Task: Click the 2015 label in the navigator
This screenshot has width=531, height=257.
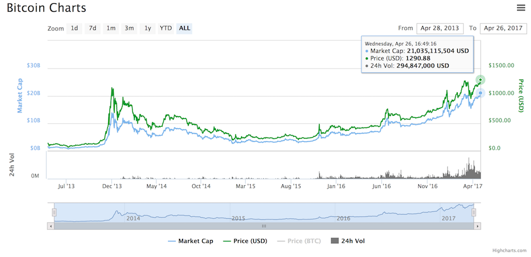Action: pyautogui.click(x=238, y=219)
